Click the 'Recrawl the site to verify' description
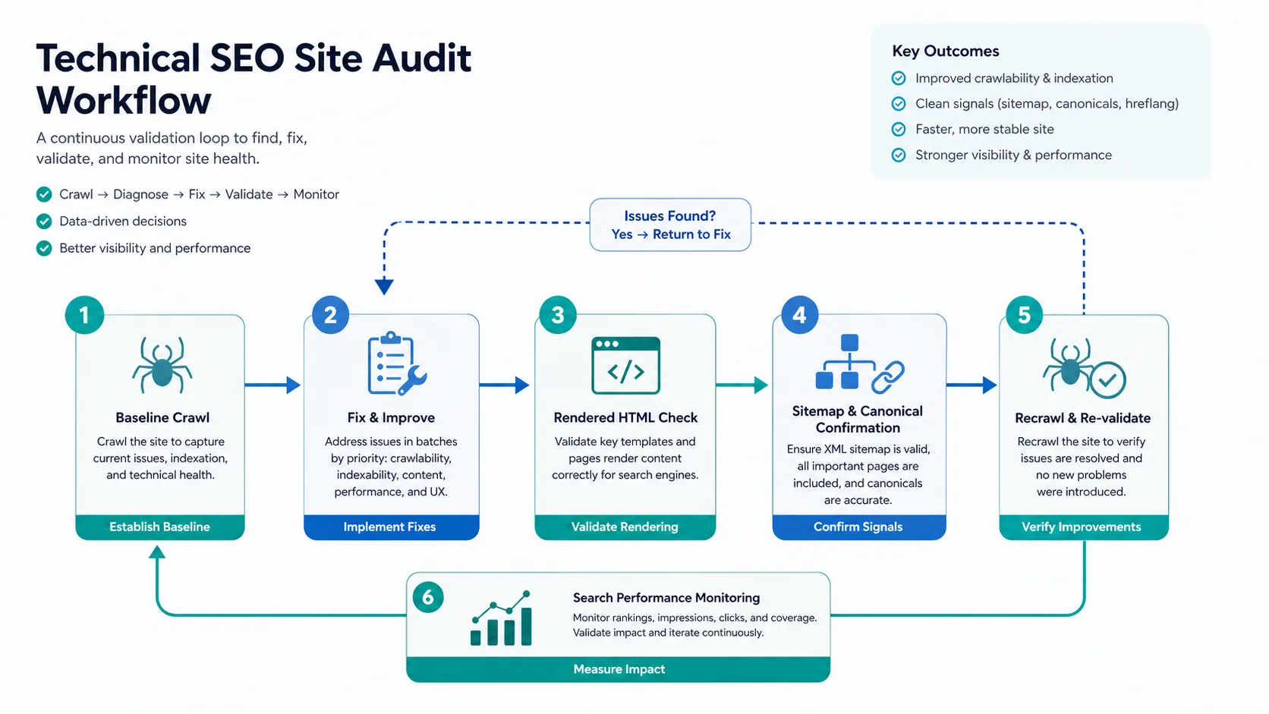The height and width of the screenshot is (714, 1269). 1082,467
